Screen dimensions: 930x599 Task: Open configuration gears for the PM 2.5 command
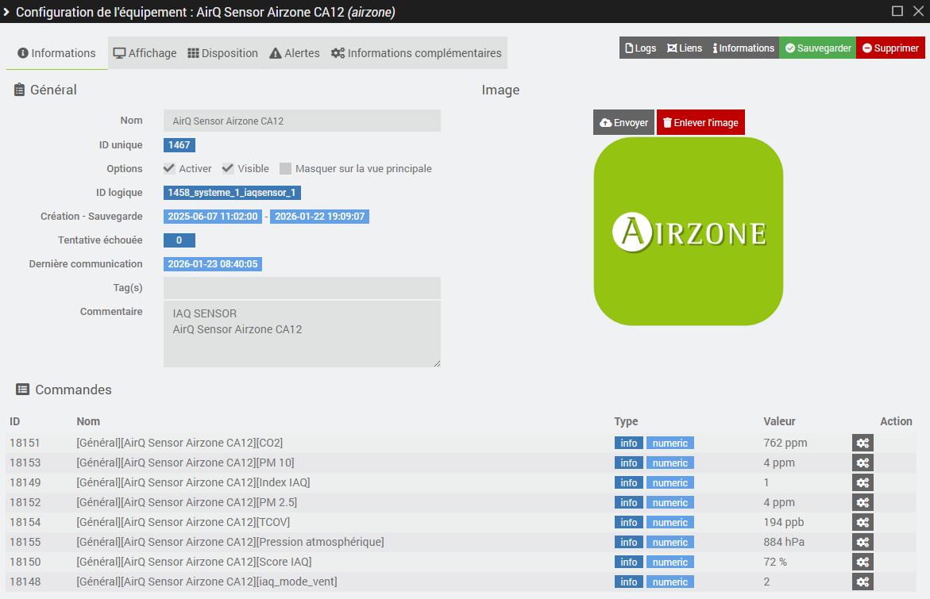[x=862, y=502]
